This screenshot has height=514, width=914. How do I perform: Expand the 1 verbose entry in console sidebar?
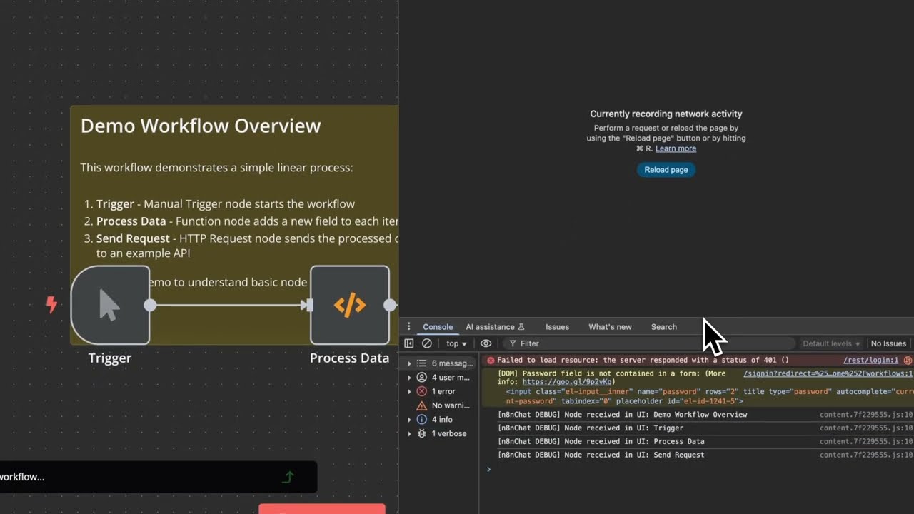coord(409,433)
